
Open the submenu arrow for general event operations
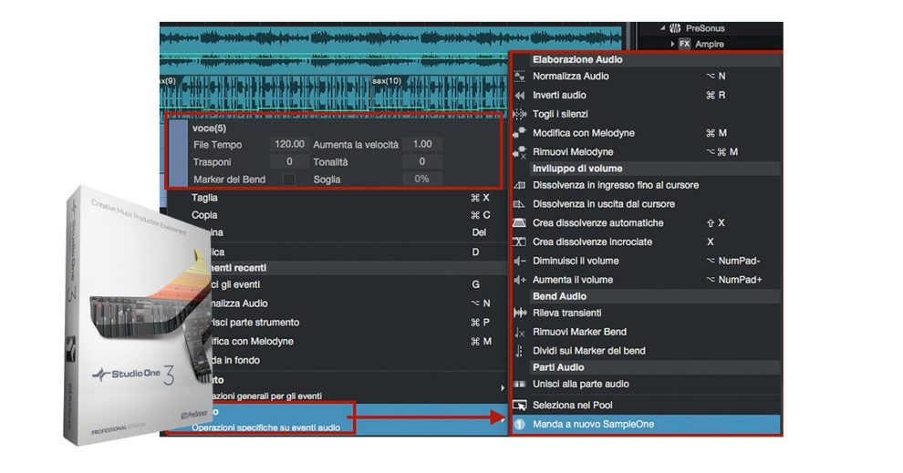pos(502,388)
